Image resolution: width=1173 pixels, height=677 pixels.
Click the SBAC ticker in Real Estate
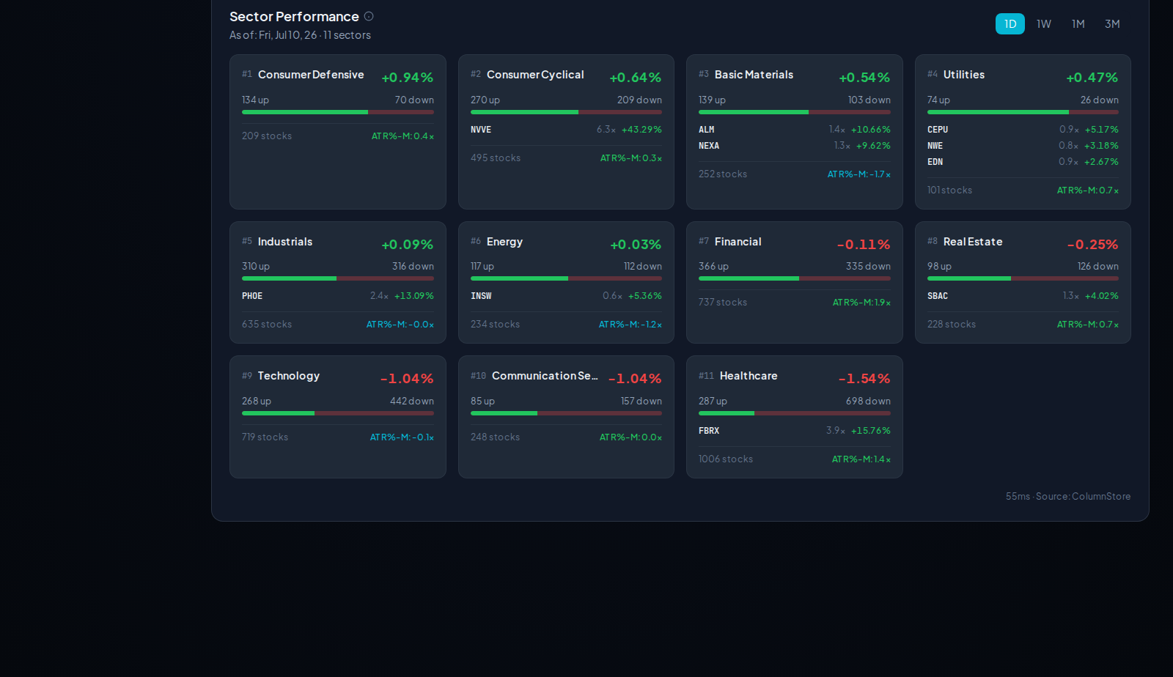938,296
